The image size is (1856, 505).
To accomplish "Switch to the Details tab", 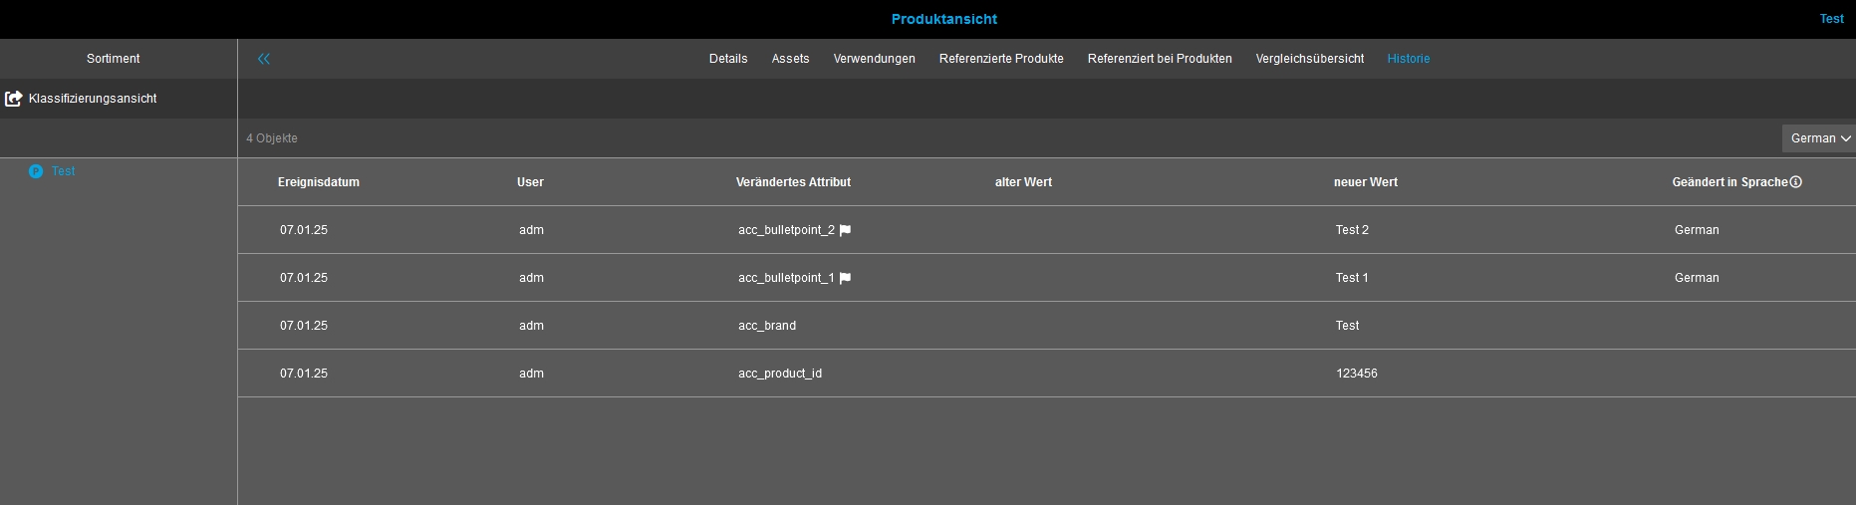I will (728, 59).
